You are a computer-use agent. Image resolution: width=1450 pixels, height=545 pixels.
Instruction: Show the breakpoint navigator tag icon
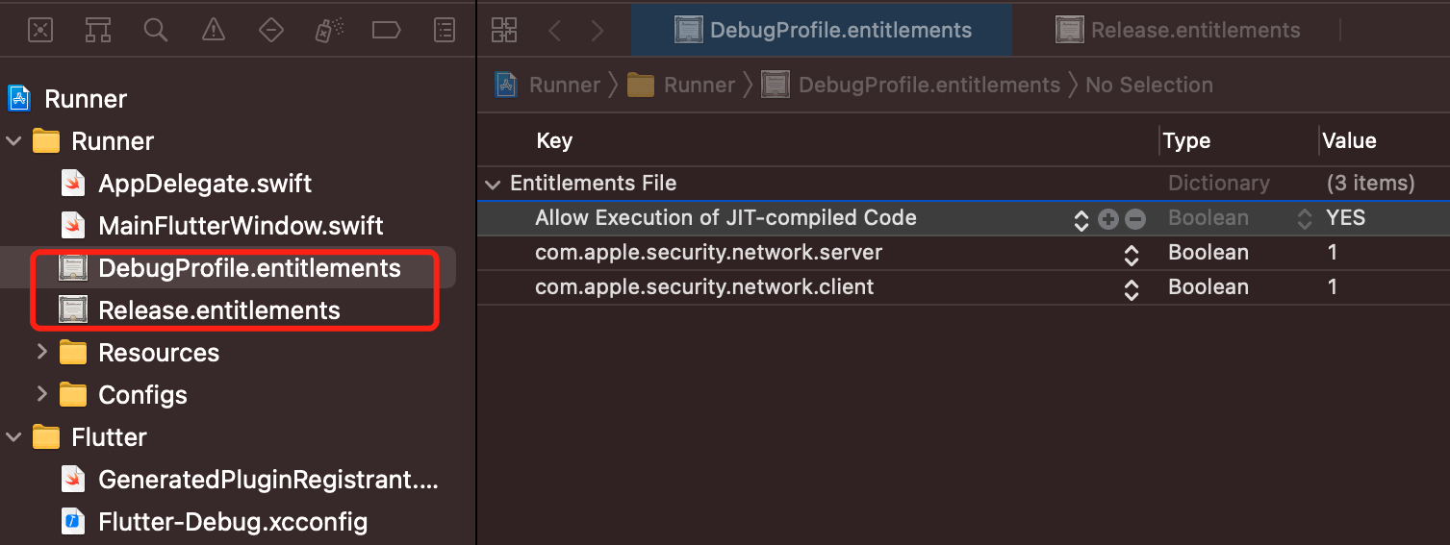click(386, 30)
